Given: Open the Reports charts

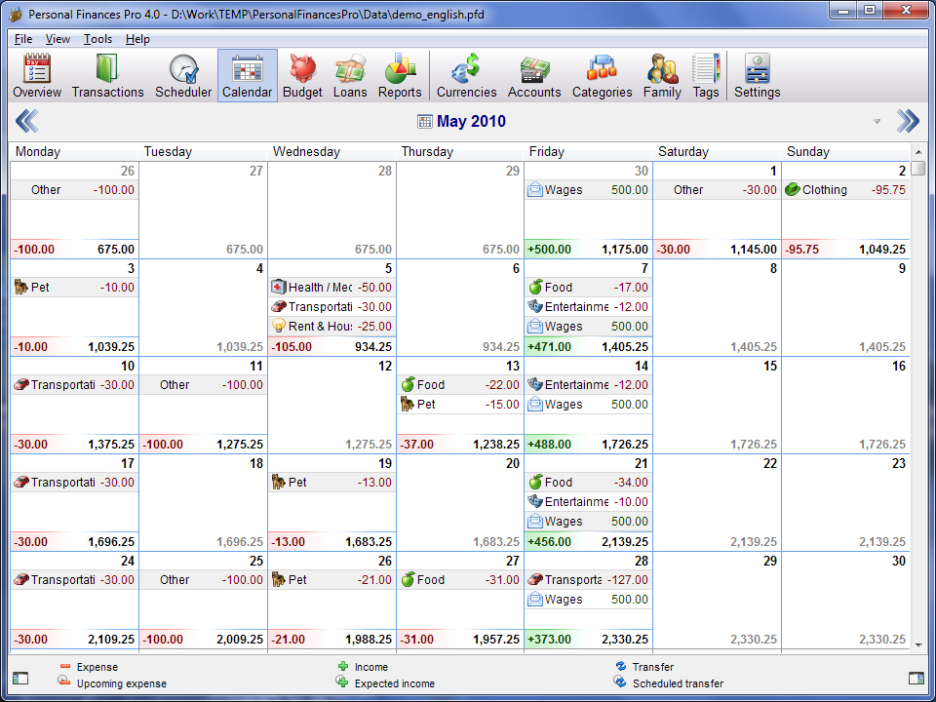Looking at the screenshot, I should [400, 76].
